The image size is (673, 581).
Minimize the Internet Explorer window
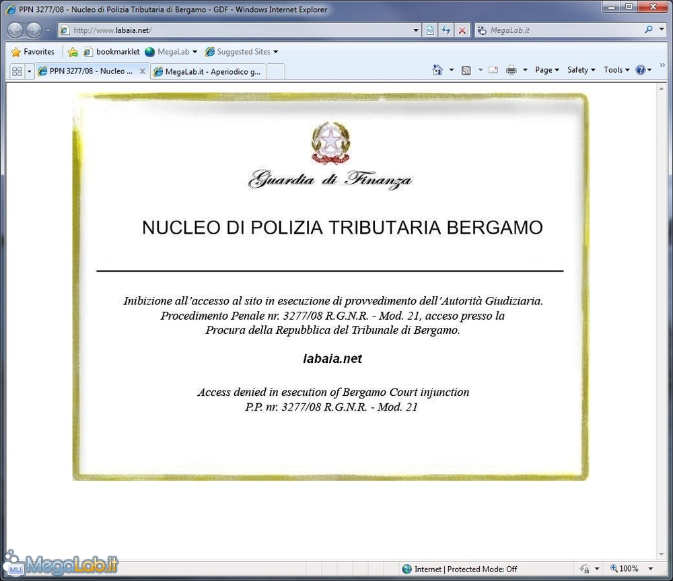point(612,7)
